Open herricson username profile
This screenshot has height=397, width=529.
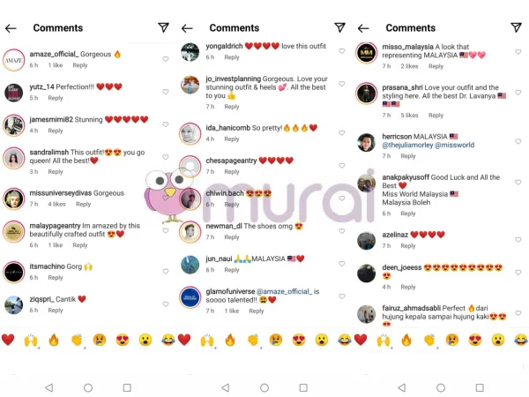pyautogui.click(x=397, y=137)
